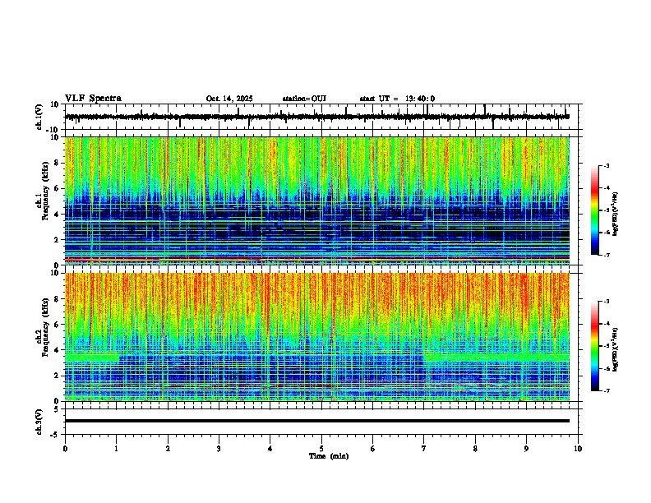The width and height of the screenshot is (651, 503).
Task: Click the "ch.3(V)" vertical axis label
Action: [39, 422]
